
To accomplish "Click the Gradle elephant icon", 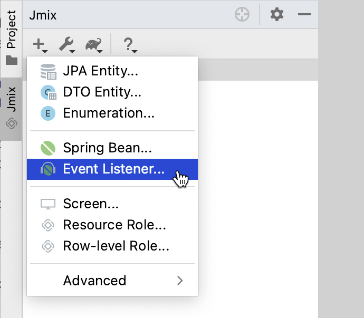I will tap(95, 45).
